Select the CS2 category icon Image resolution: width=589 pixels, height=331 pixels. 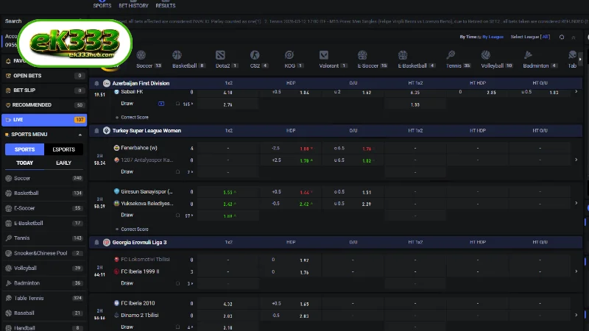point(255,56)
